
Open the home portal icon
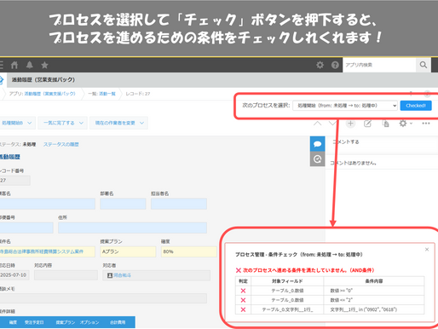coord(14,65)
